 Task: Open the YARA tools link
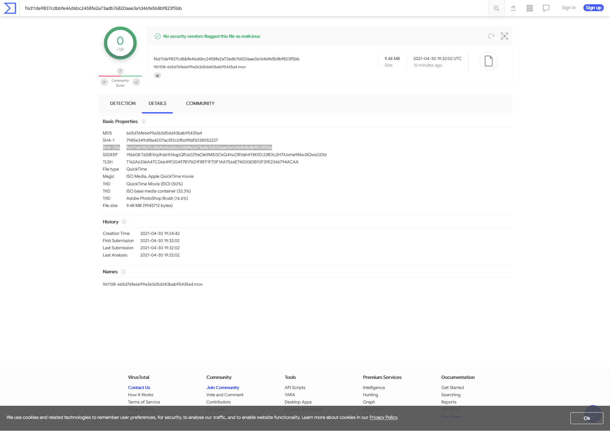tap(290, 395)
